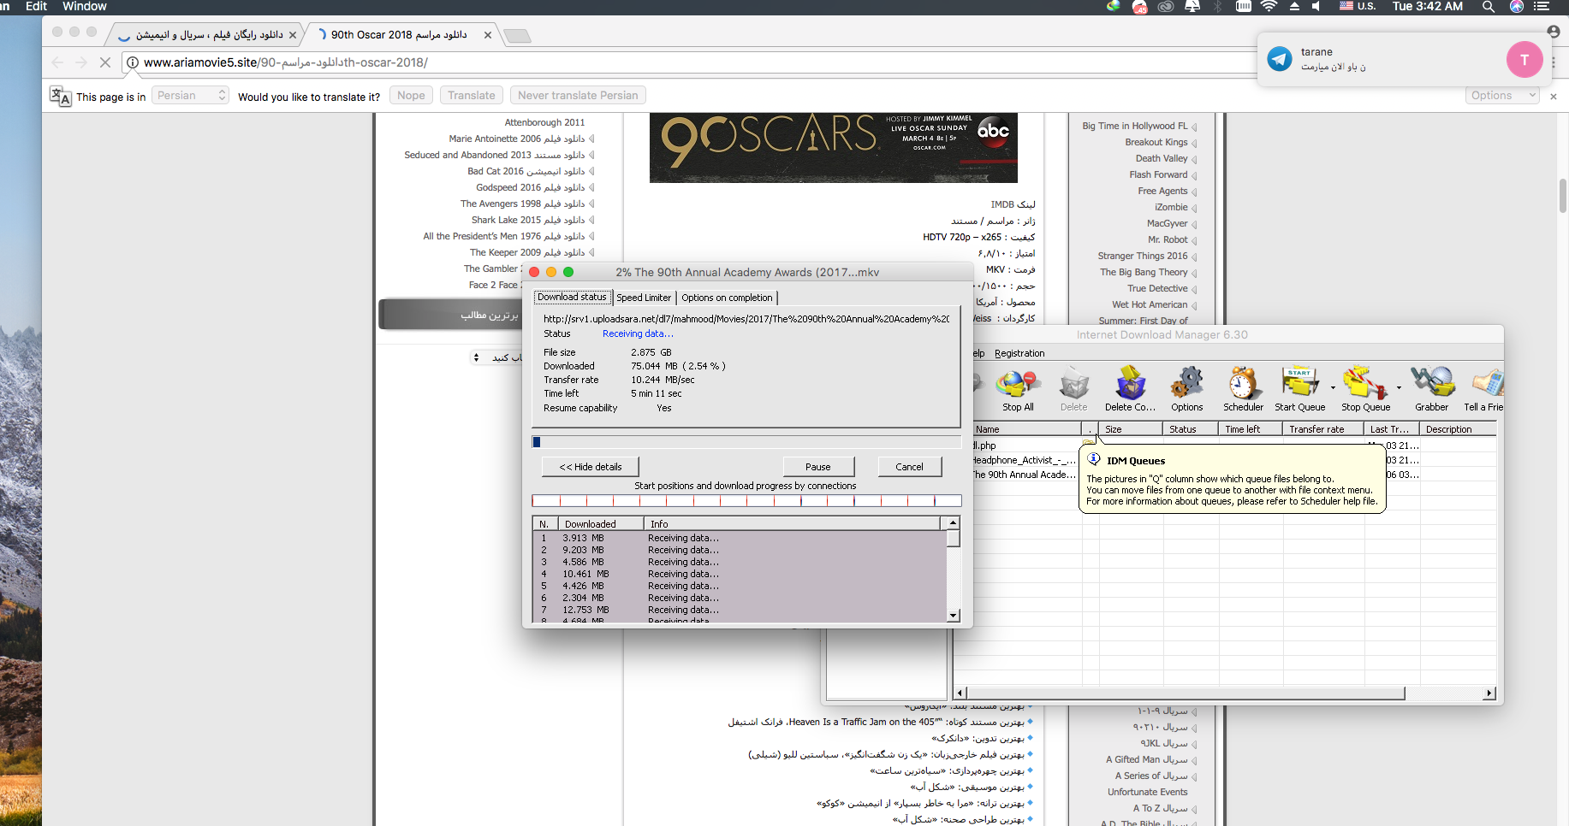
Task: Select Headphone_Activist file row
Action: click(x=1025, y=460)
